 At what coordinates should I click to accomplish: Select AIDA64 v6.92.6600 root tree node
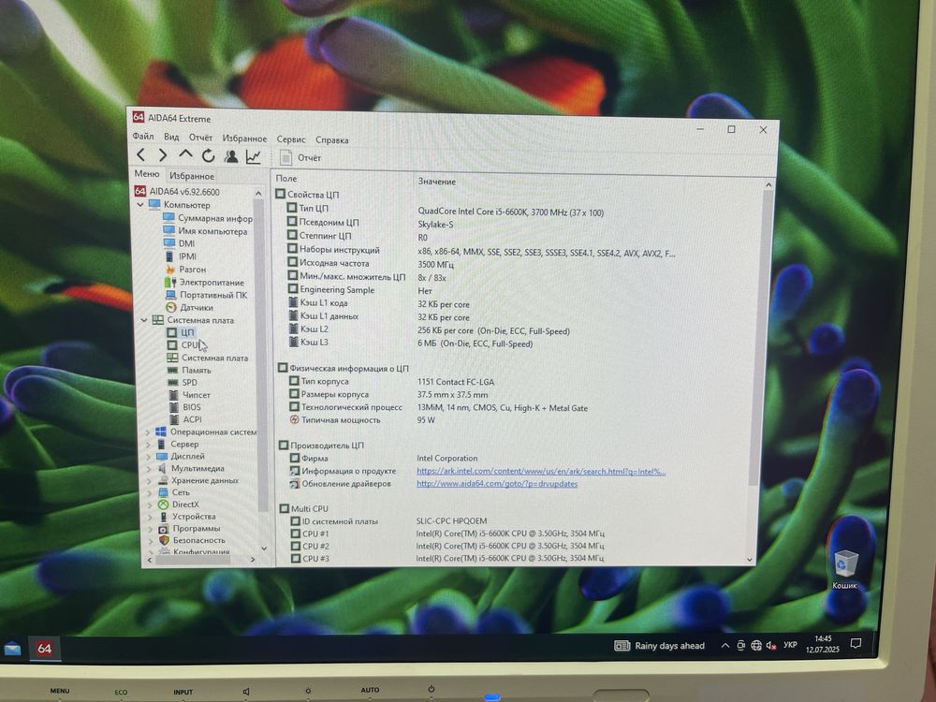(x=177, y=192)
